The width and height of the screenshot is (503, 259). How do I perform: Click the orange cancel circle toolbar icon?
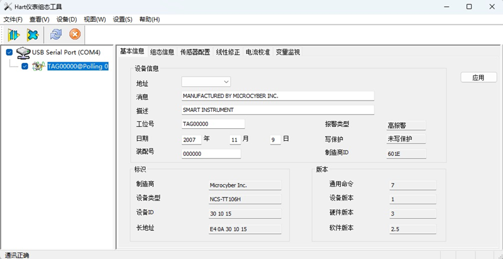click(x=75, y=35)
